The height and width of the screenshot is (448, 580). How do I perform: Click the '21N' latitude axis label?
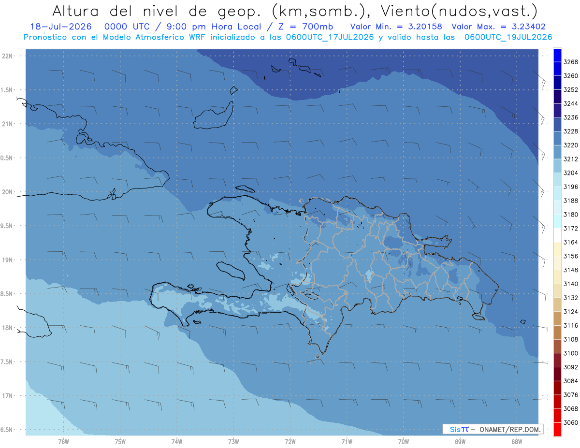click(x=8, y=124)
